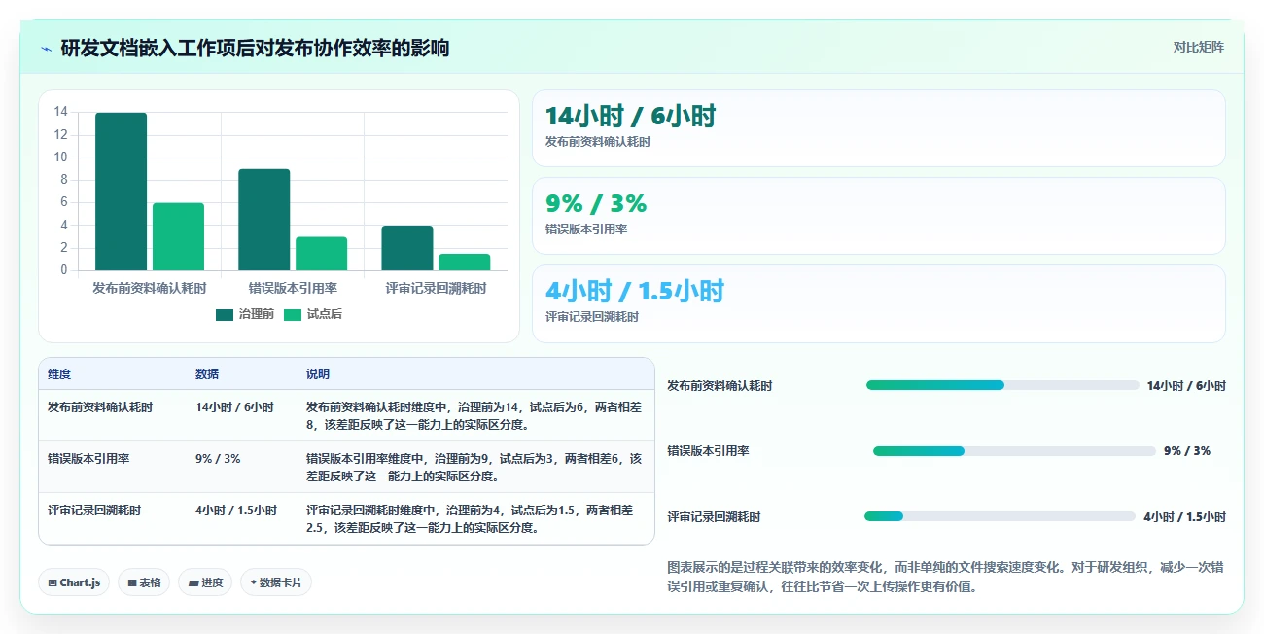Viewport: 1264px width, 634px height.
Task: Select table cell 评审记录回溯耗时
Action: (94, 511)
